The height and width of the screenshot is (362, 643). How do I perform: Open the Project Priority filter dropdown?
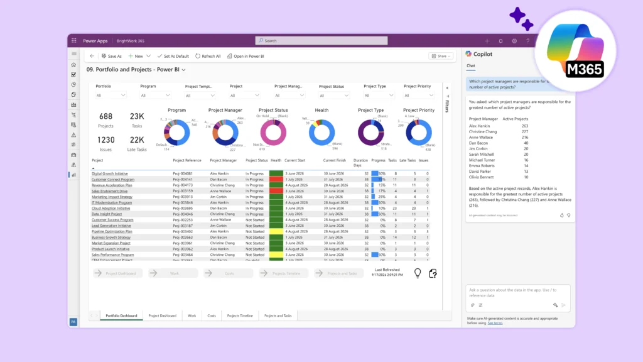click(419, 96)
